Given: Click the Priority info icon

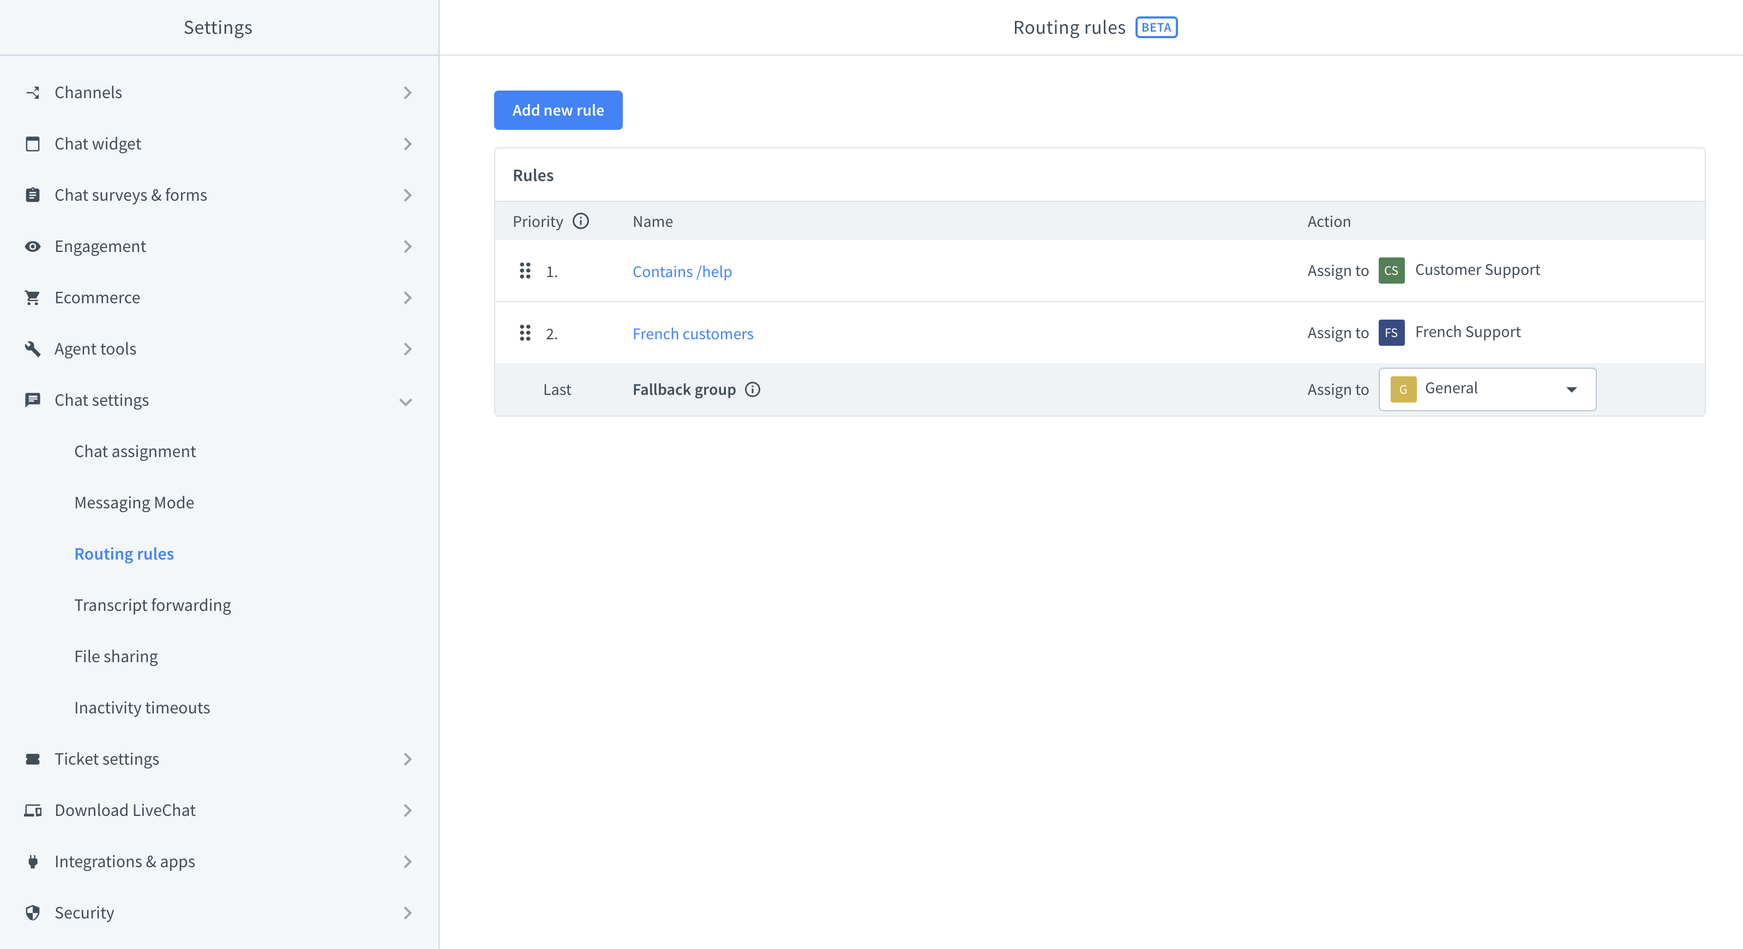Looking at the screenshot, I should pos(581,221).
